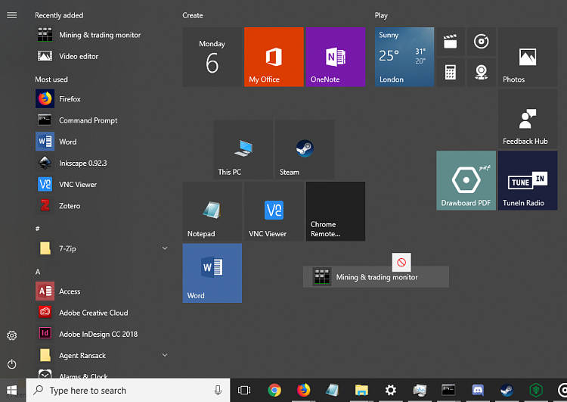Open Task View on the taskbar

[244, 390]
